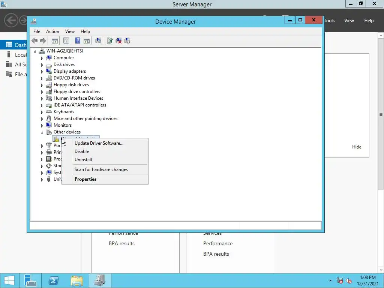Open File Explorer from the taskbar
This screenshot has width=384, height=288.
(77, 280)
